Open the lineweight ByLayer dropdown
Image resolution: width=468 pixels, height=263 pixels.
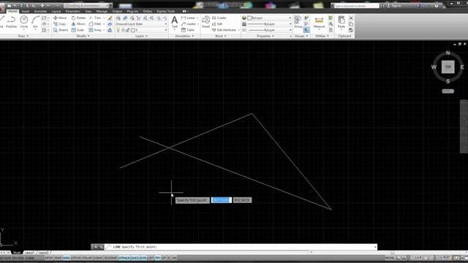269,24
